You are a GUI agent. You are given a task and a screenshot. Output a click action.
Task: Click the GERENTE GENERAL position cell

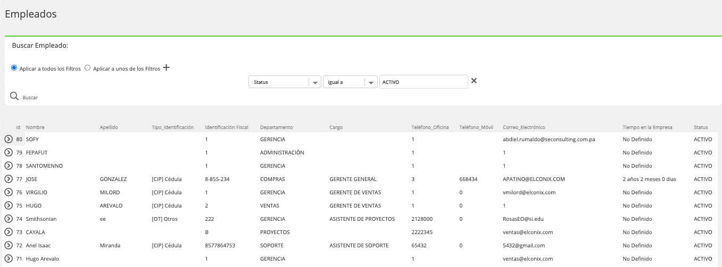point(353,179)
